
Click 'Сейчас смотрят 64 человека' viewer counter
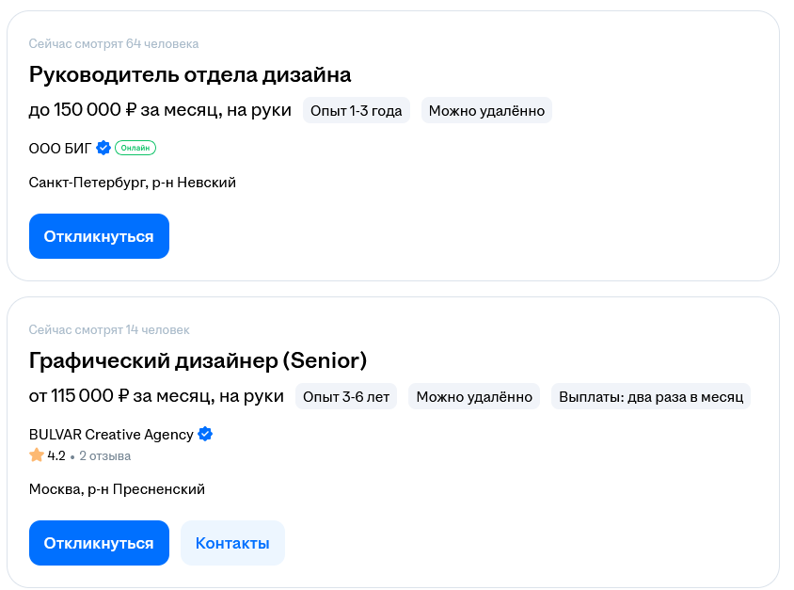(114, 43)
